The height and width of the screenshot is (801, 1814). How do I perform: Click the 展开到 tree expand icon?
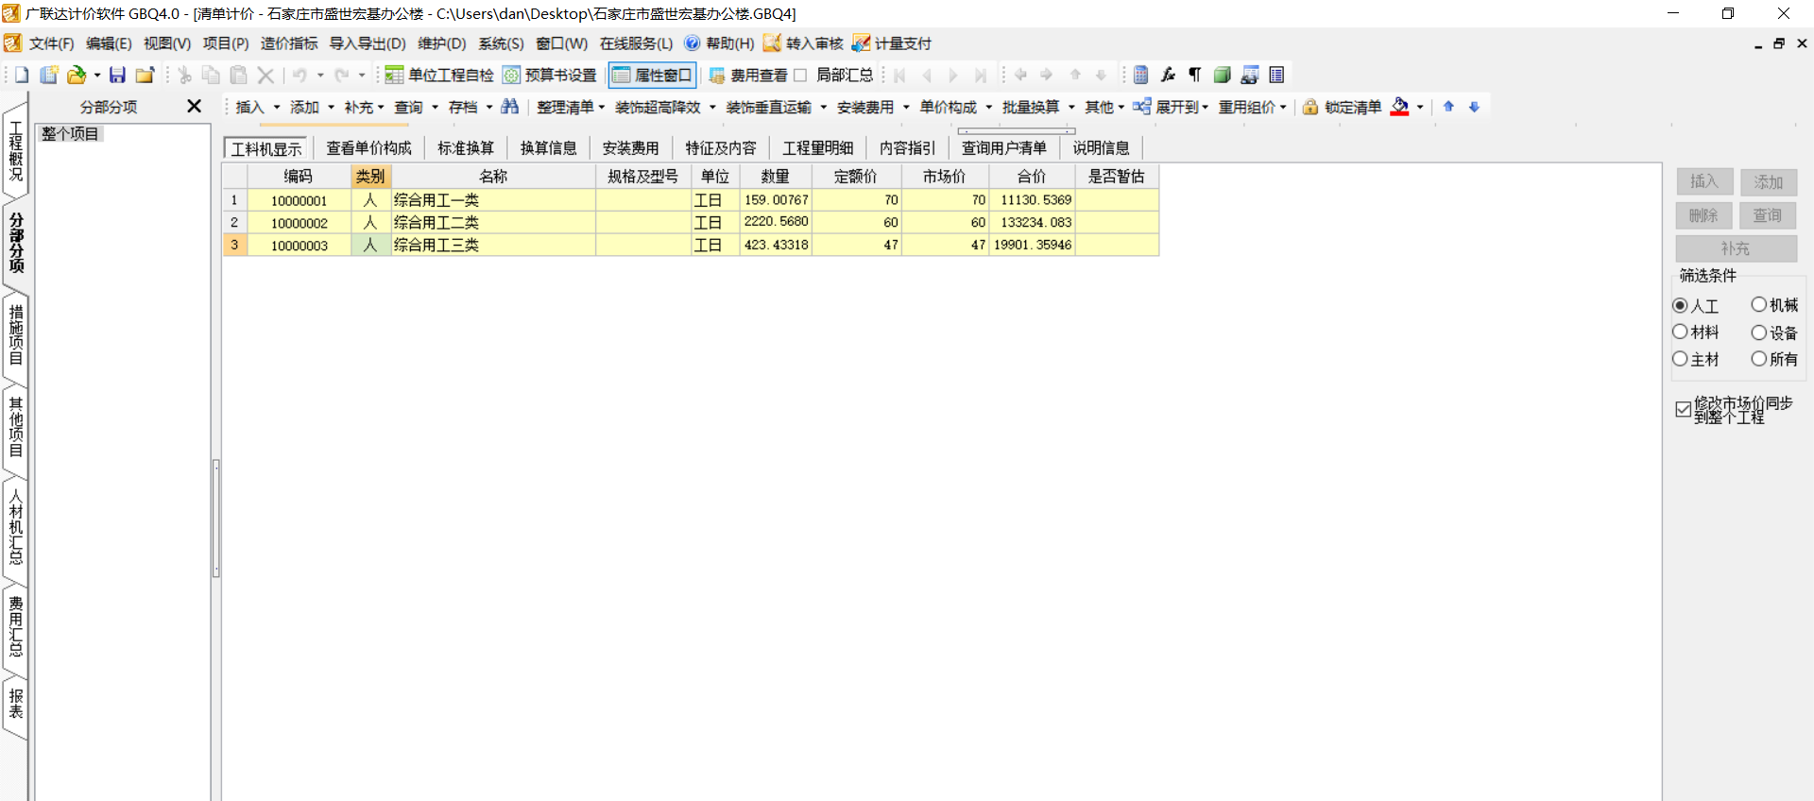tap(1141, 107)
